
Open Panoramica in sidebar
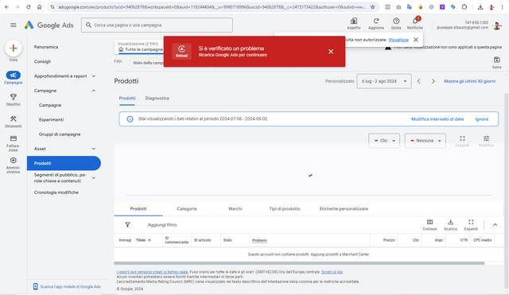[x=46, y=47]
